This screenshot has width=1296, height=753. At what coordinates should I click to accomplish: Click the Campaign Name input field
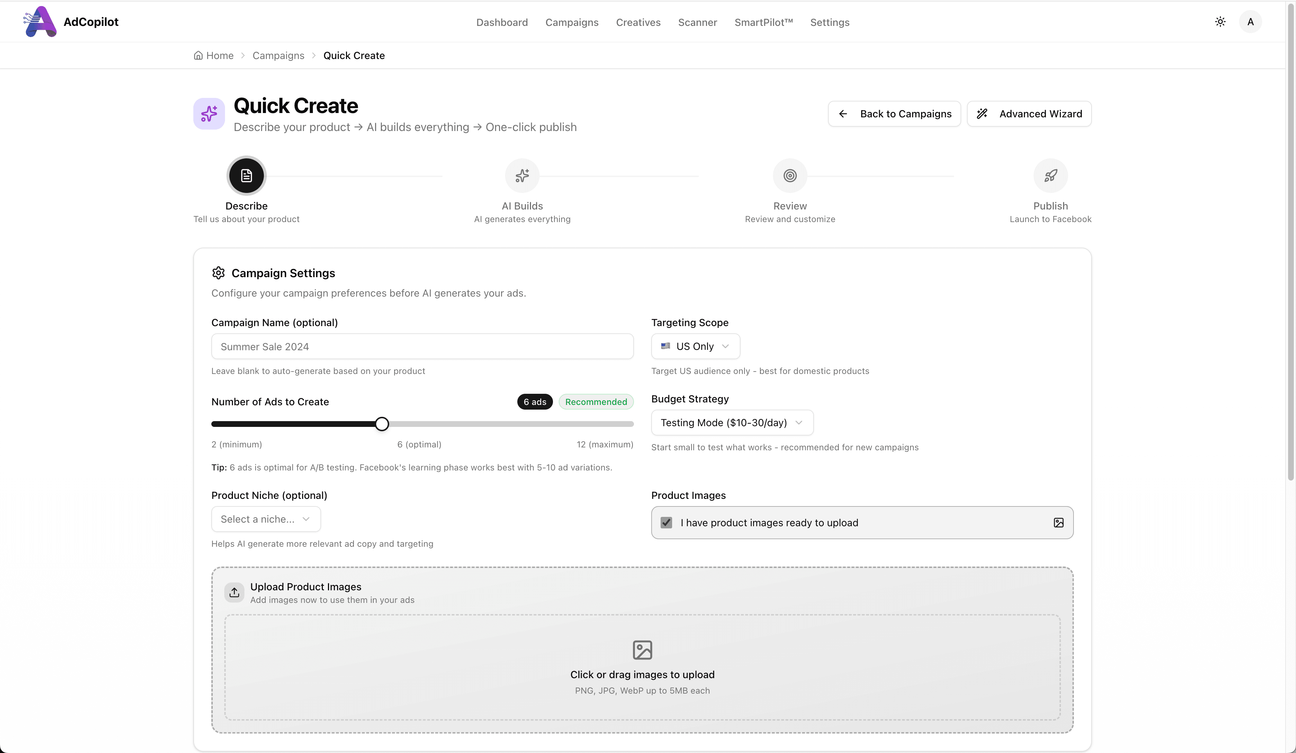(x=422, y=347)
